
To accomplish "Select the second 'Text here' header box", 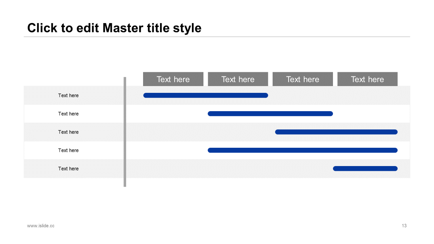I will pos(238,79).
